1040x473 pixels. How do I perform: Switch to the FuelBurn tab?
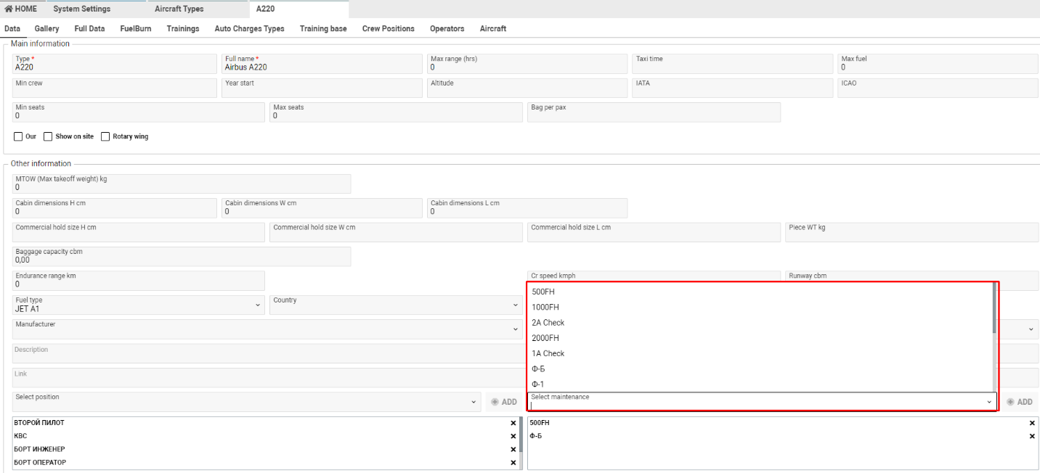pos(136,29)
